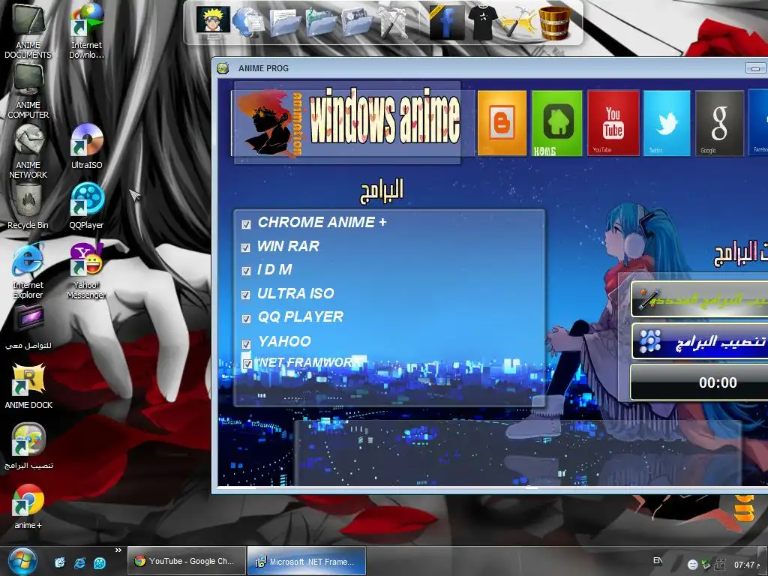The height and width of the screenshot is (576, 768).
Task: Click the black T-shirt icon in dock
Action: tap(483, 22)
